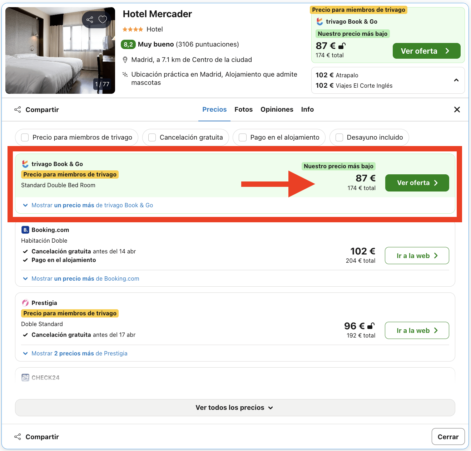The image size is (471, 451).
Task: Click the 102 € Viajes El Corte Inglés entry
Action: (x=354, y=86)
